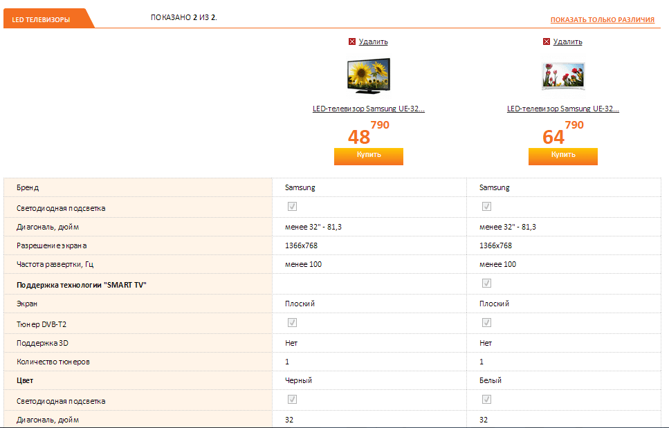
Task: Select Тюнер DVB-T2 row label
Action: (42, 324)
